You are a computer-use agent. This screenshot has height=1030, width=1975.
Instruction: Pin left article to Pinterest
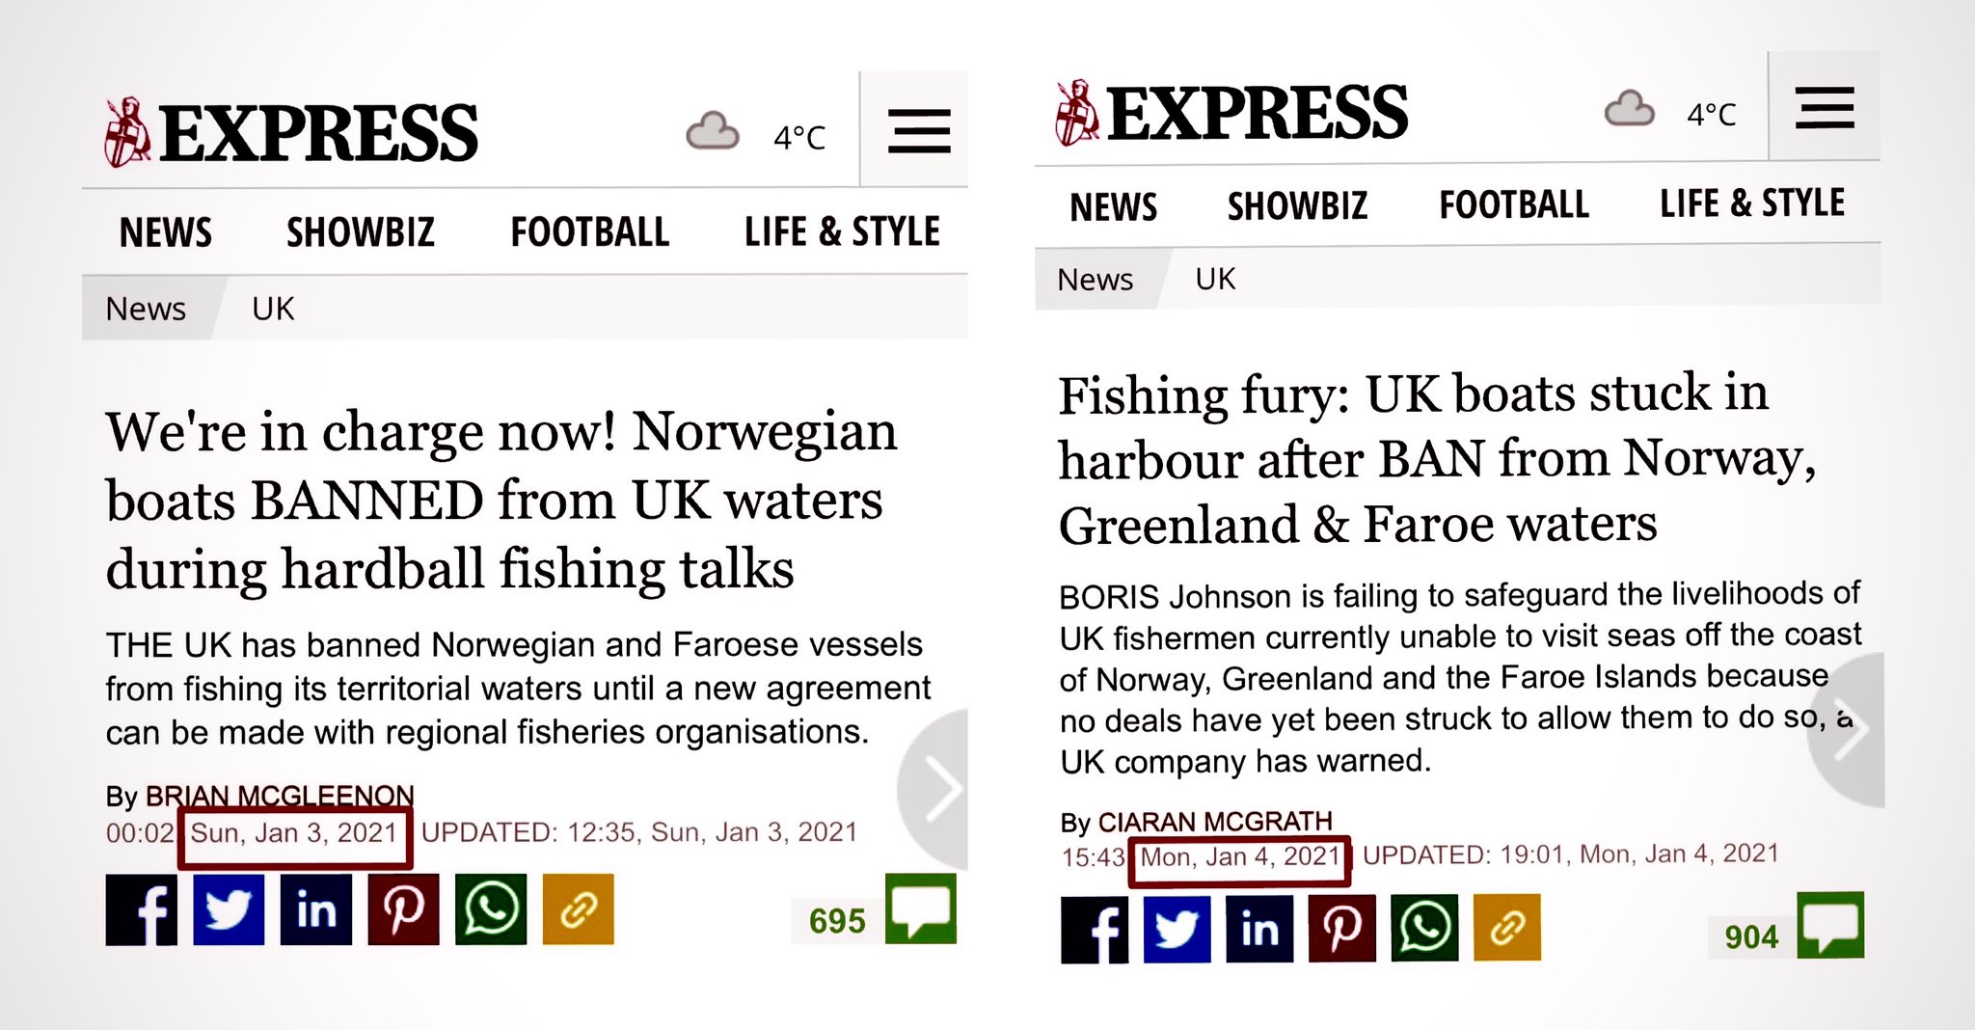point(403,909)
